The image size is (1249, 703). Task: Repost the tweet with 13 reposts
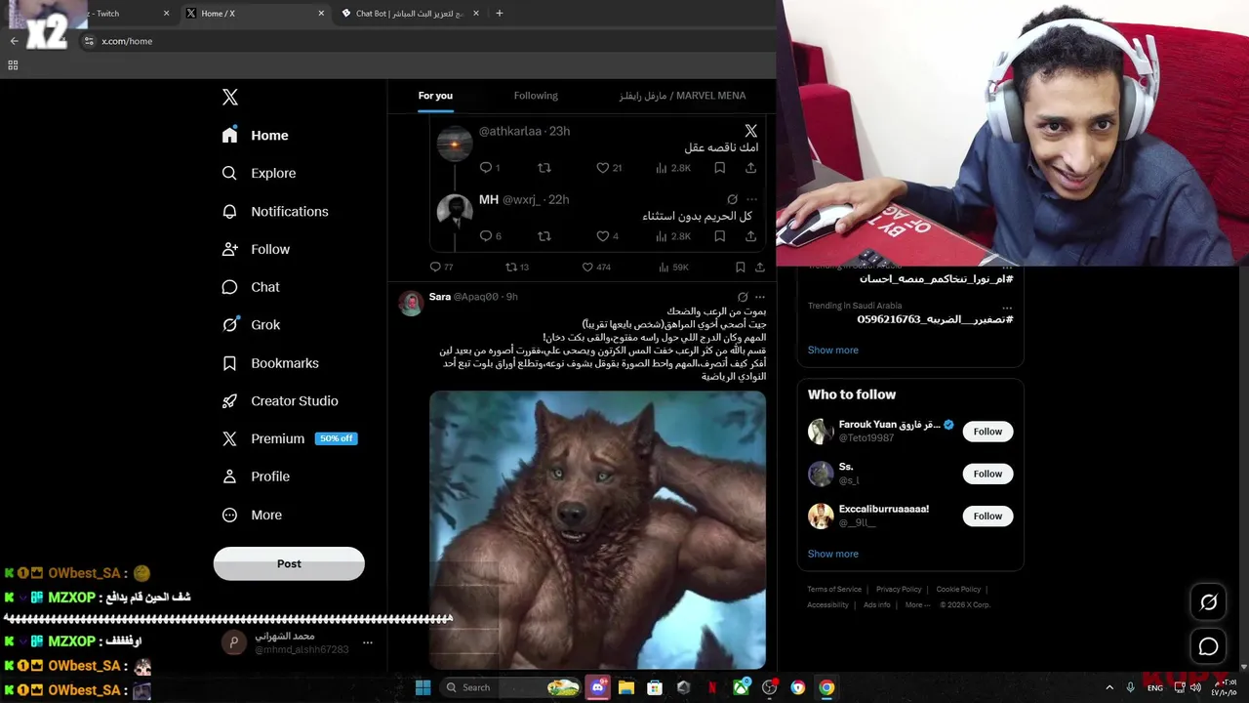516,267
